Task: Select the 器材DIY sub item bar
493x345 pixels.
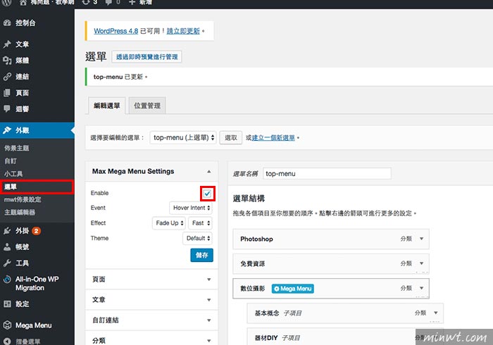Action: coord(345,337)
